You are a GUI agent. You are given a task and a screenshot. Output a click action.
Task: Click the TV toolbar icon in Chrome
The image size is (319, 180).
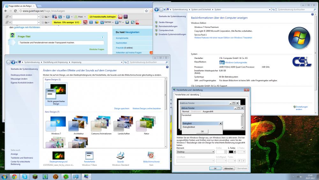point(118,22)
